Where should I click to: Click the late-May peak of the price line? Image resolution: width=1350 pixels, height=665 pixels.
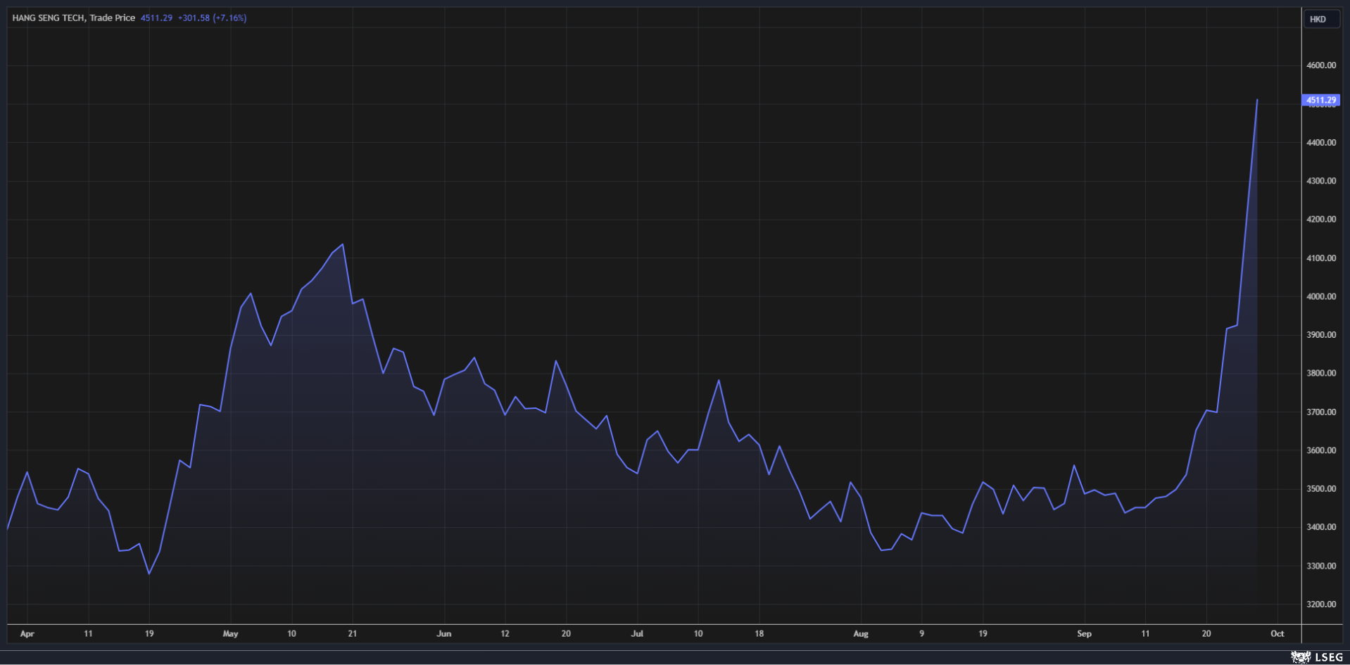342,245
